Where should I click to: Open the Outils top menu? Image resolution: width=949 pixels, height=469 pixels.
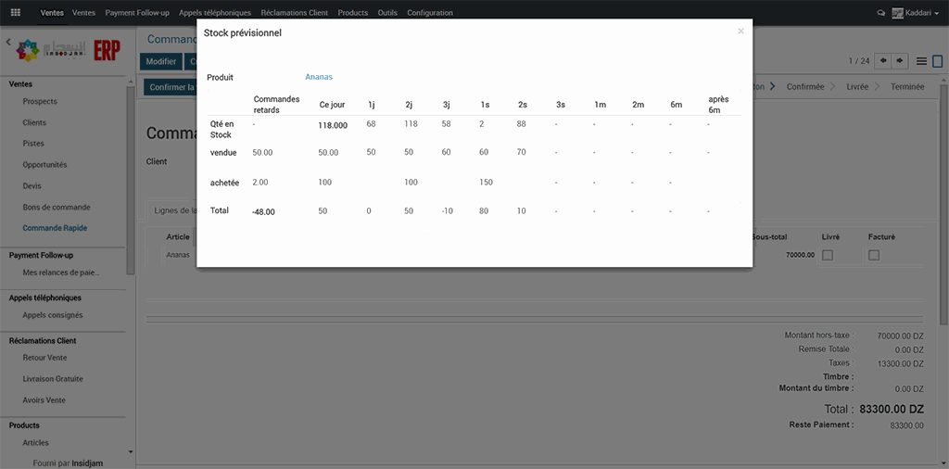pyautogui.click(x=387, y=13)
